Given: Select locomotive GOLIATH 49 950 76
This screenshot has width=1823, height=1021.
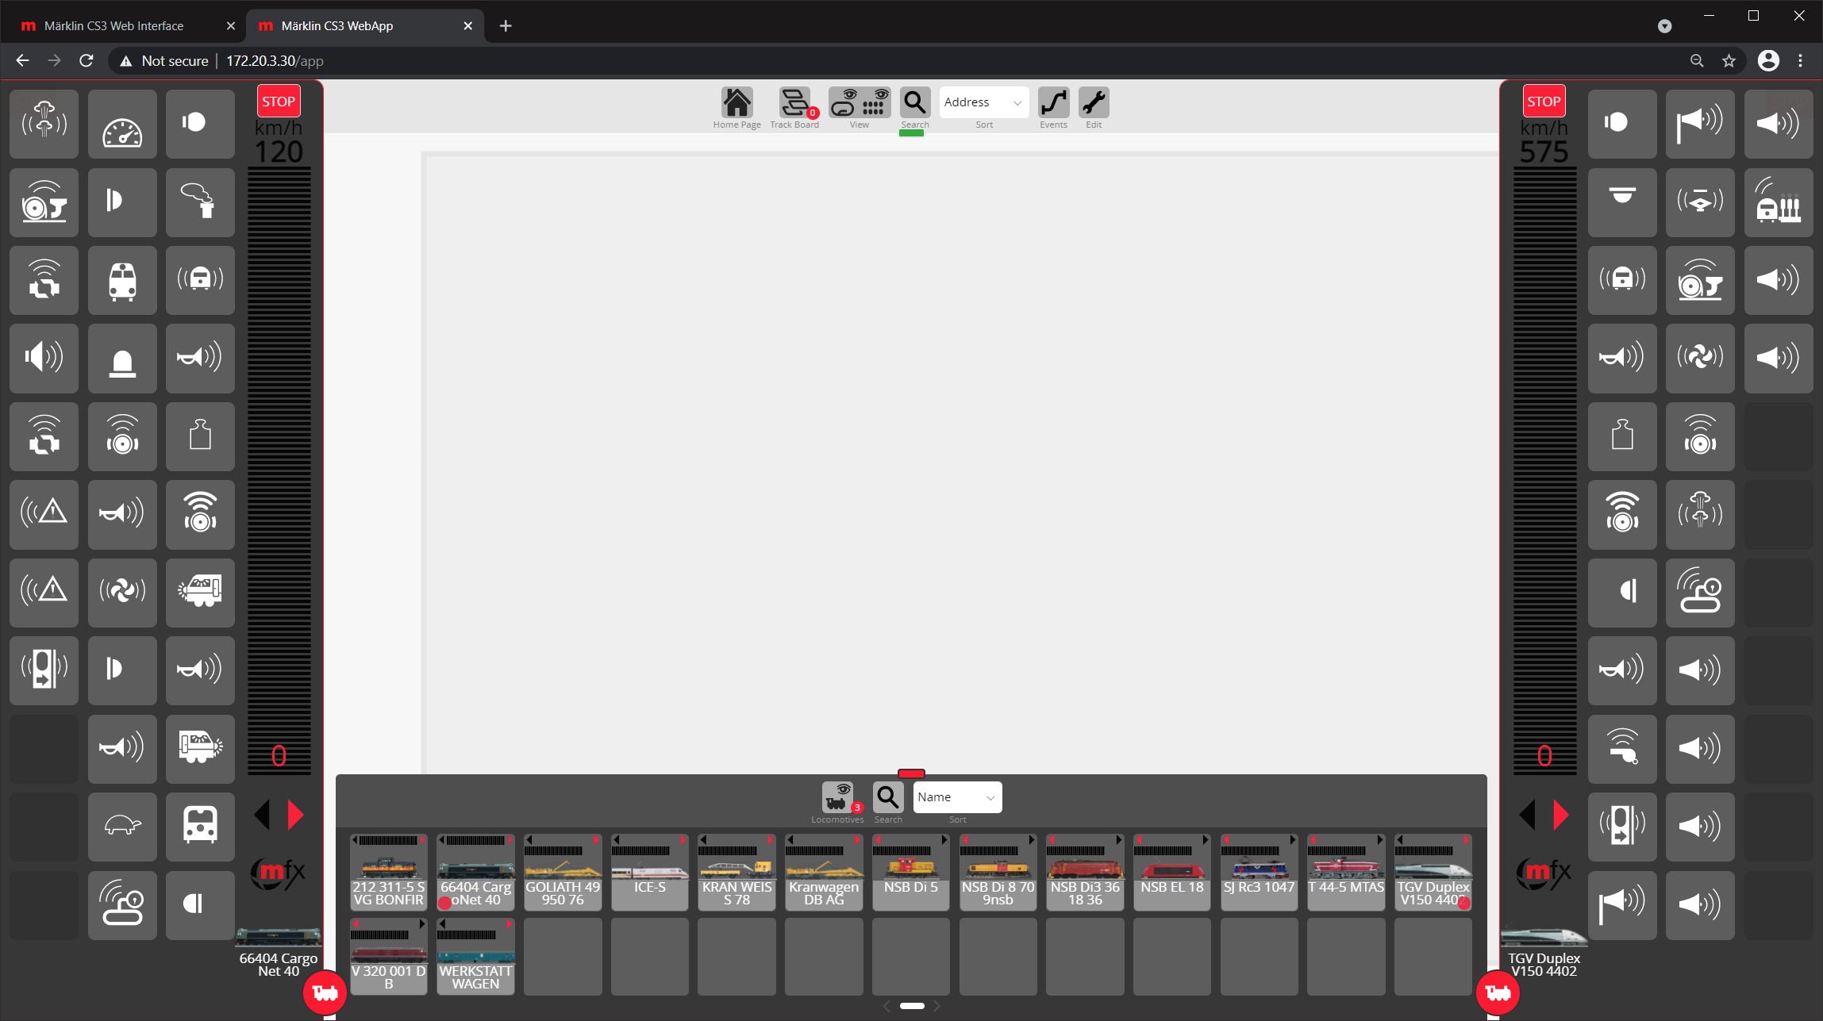Looking at the screenshot, I should coord(563,872).
